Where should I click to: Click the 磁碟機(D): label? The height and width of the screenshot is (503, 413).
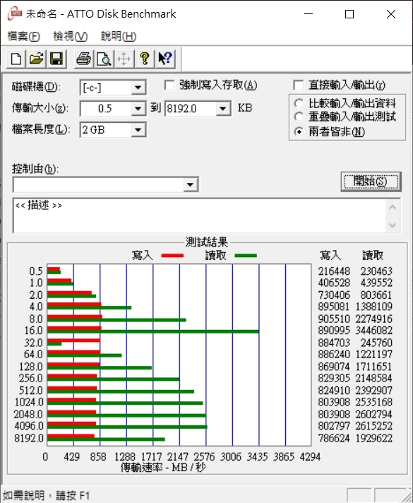point(36,87)
